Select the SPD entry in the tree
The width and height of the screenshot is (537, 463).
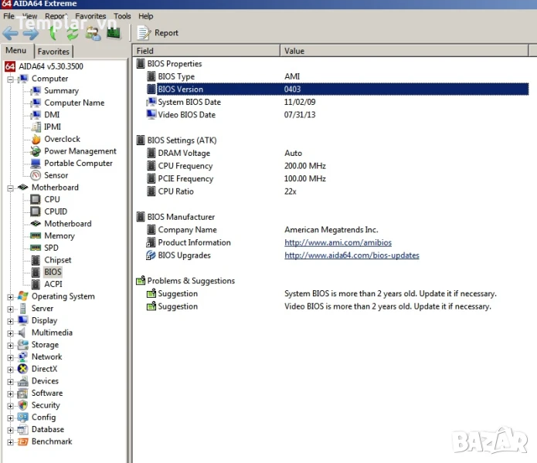51,248
